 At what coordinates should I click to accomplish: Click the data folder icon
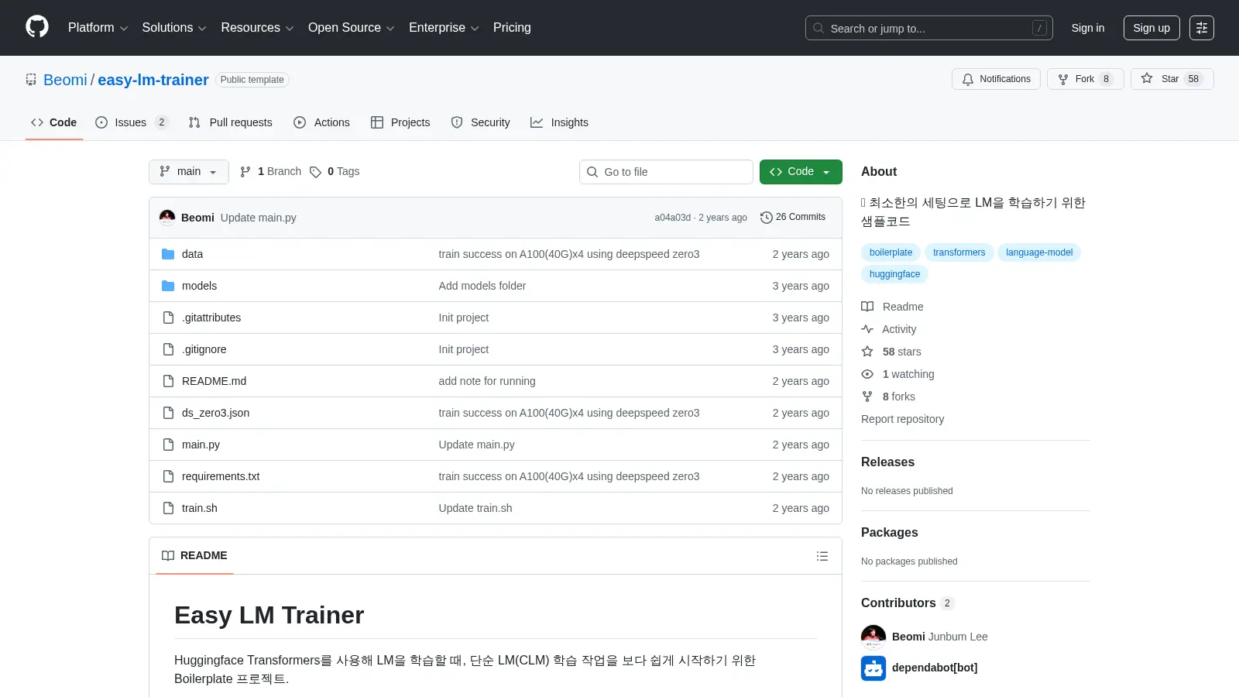pyautogui.click(x=168, y=254)
